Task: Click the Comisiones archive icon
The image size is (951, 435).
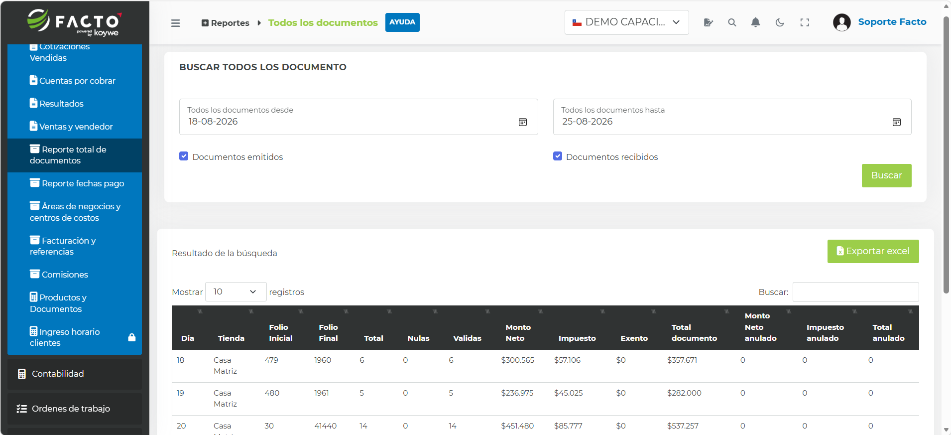Action: coord(35,274)
